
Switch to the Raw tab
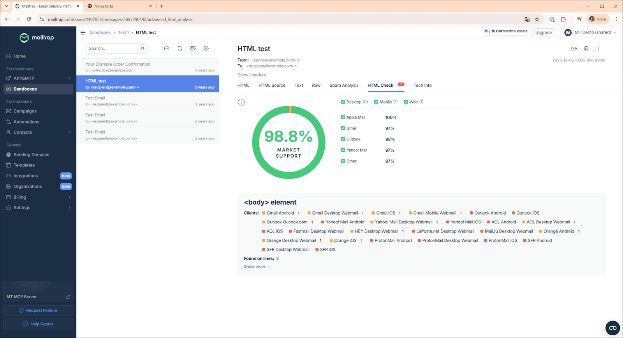point(316,85)
